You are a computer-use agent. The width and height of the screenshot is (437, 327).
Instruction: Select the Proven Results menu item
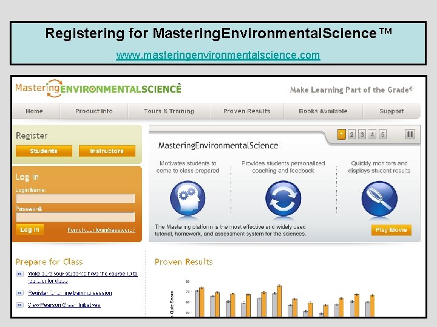click(x=246, y=111)
